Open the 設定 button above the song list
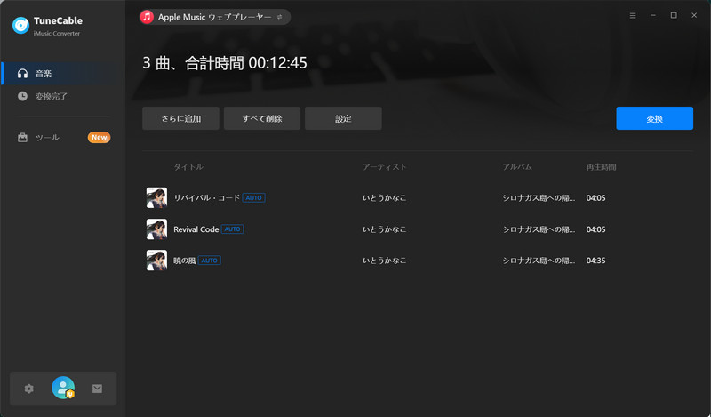711x417 pixels. (343, 118)
